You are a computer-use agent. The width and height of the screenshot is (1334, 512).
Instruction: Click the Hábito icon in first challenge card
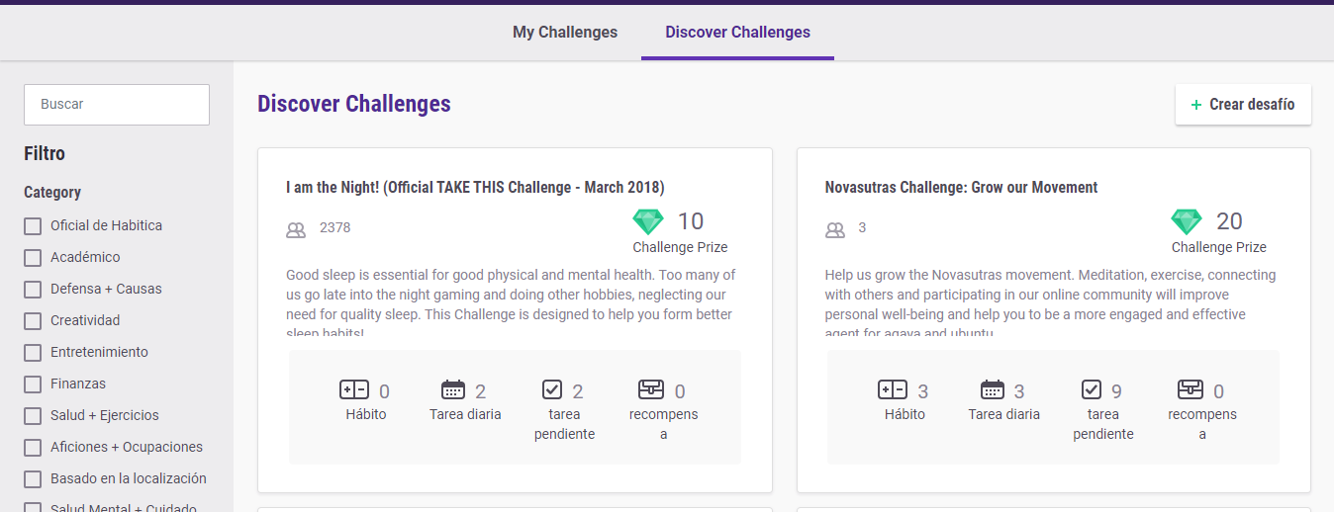(353, 389)
